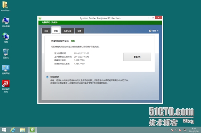Click the help question mark icon
The image size is (201, 133).
click(x=150, y=31)
